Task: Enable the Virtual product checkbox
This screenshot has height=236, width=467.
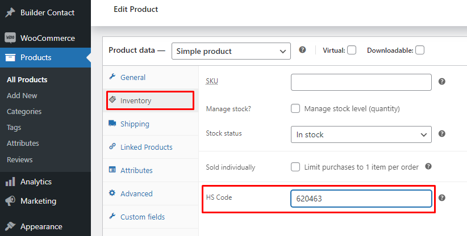Action: tap(352, 50)
